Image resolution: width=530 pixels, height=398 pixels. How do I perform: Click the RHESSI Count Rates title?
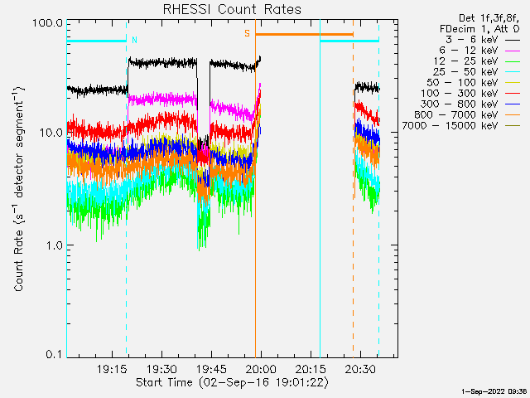pos(232,9)
